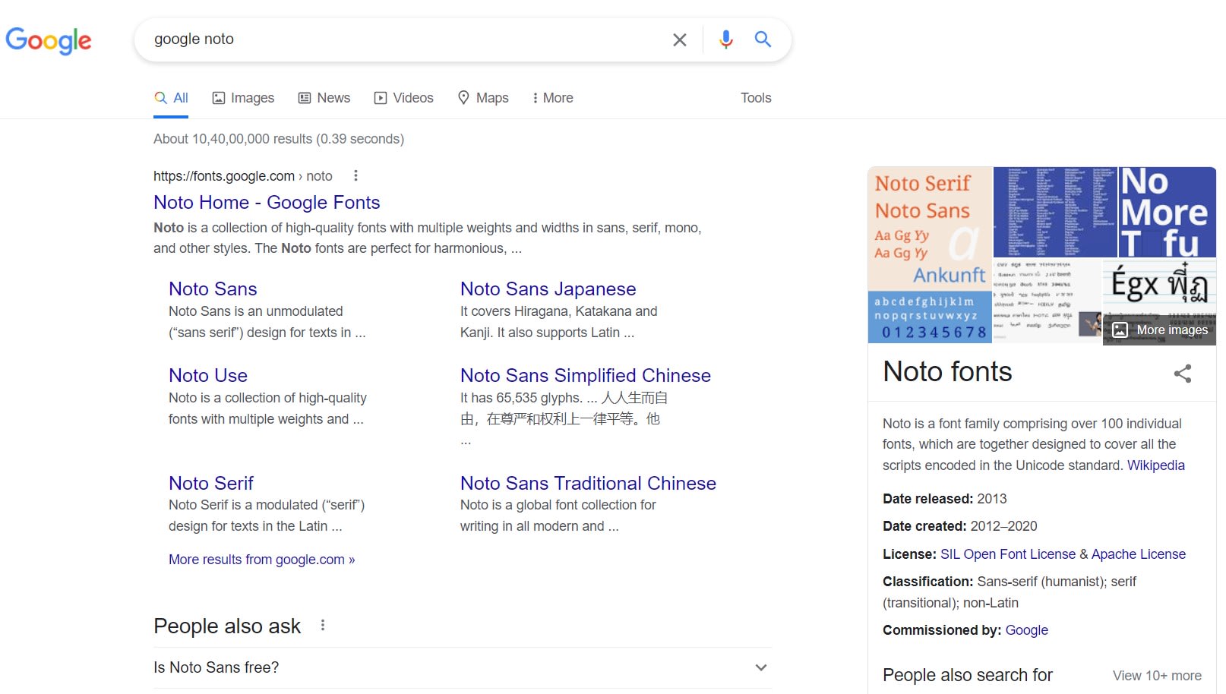Open the Noto Sans Traditional Chinese sitelink

[588, 484]
